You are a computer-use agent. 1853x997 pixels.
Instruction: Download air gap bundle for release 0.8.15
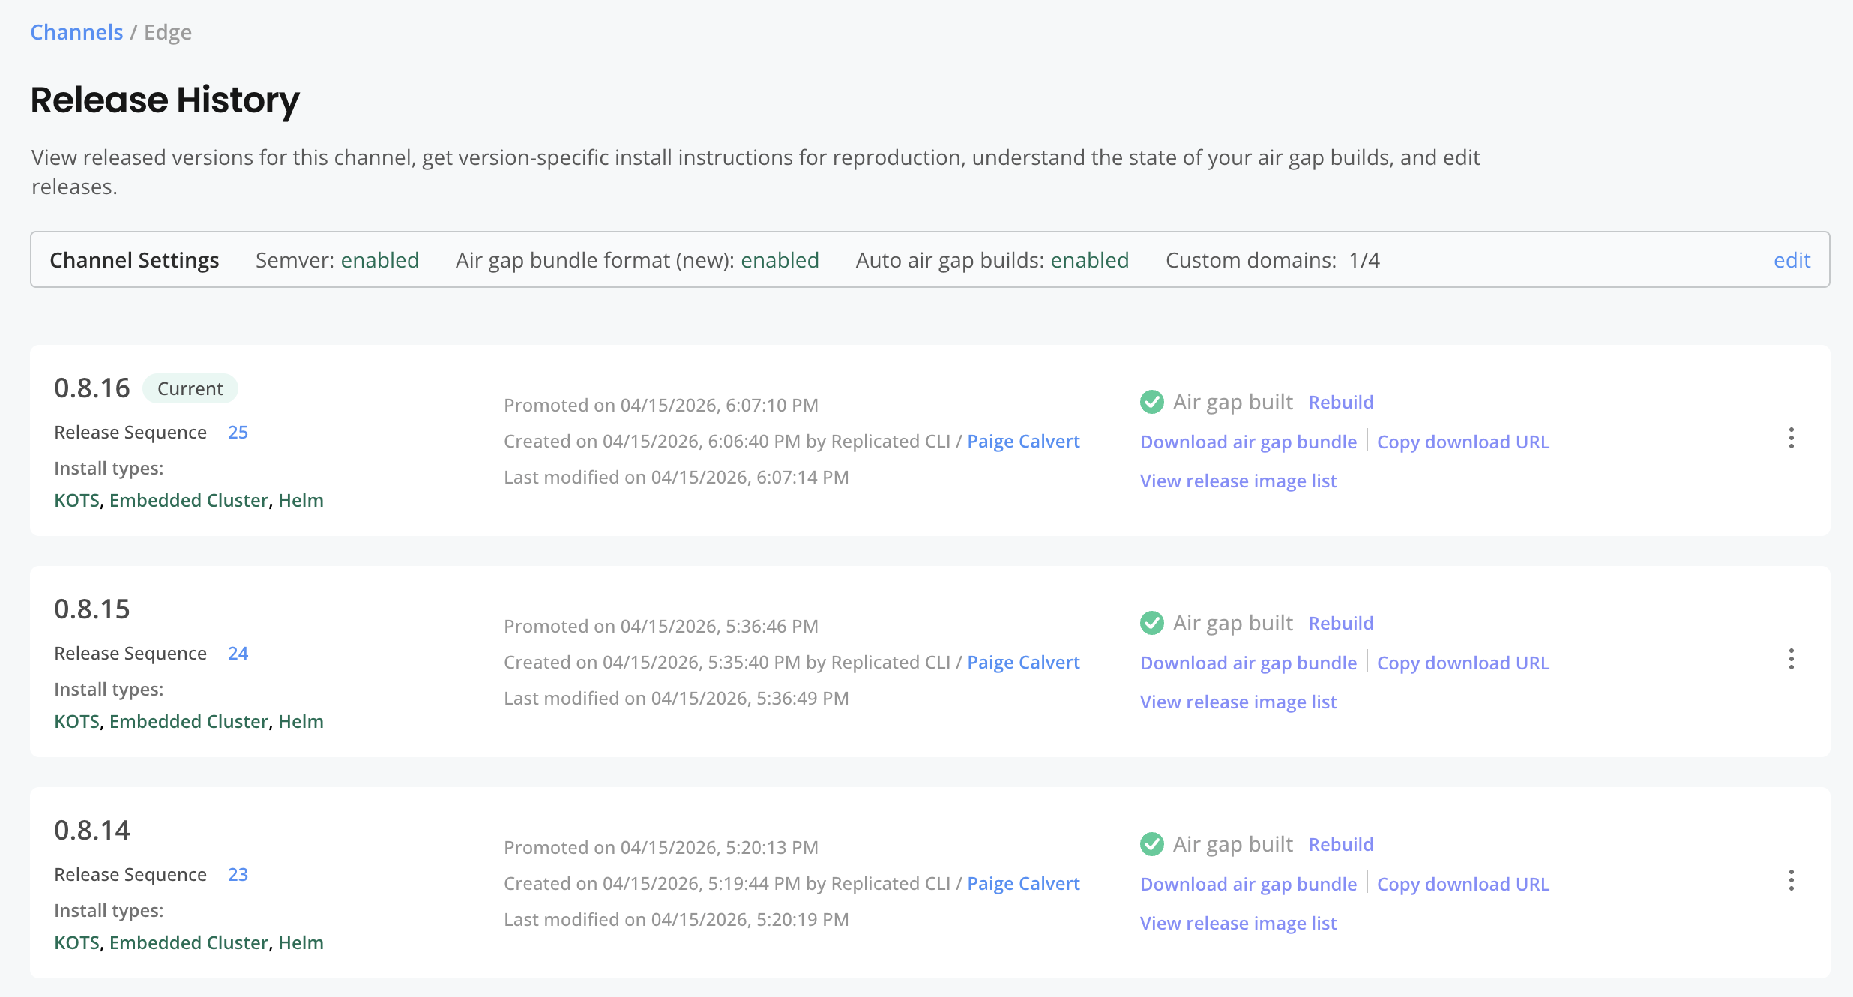[x=1248, y=662]
